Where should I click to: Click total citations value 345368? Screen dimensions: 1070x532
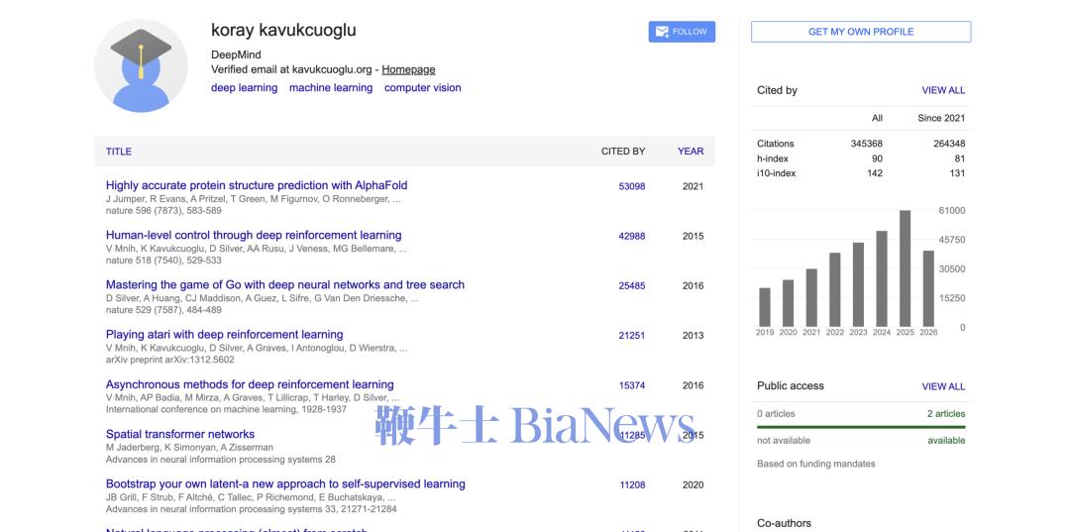coord(867,144)
